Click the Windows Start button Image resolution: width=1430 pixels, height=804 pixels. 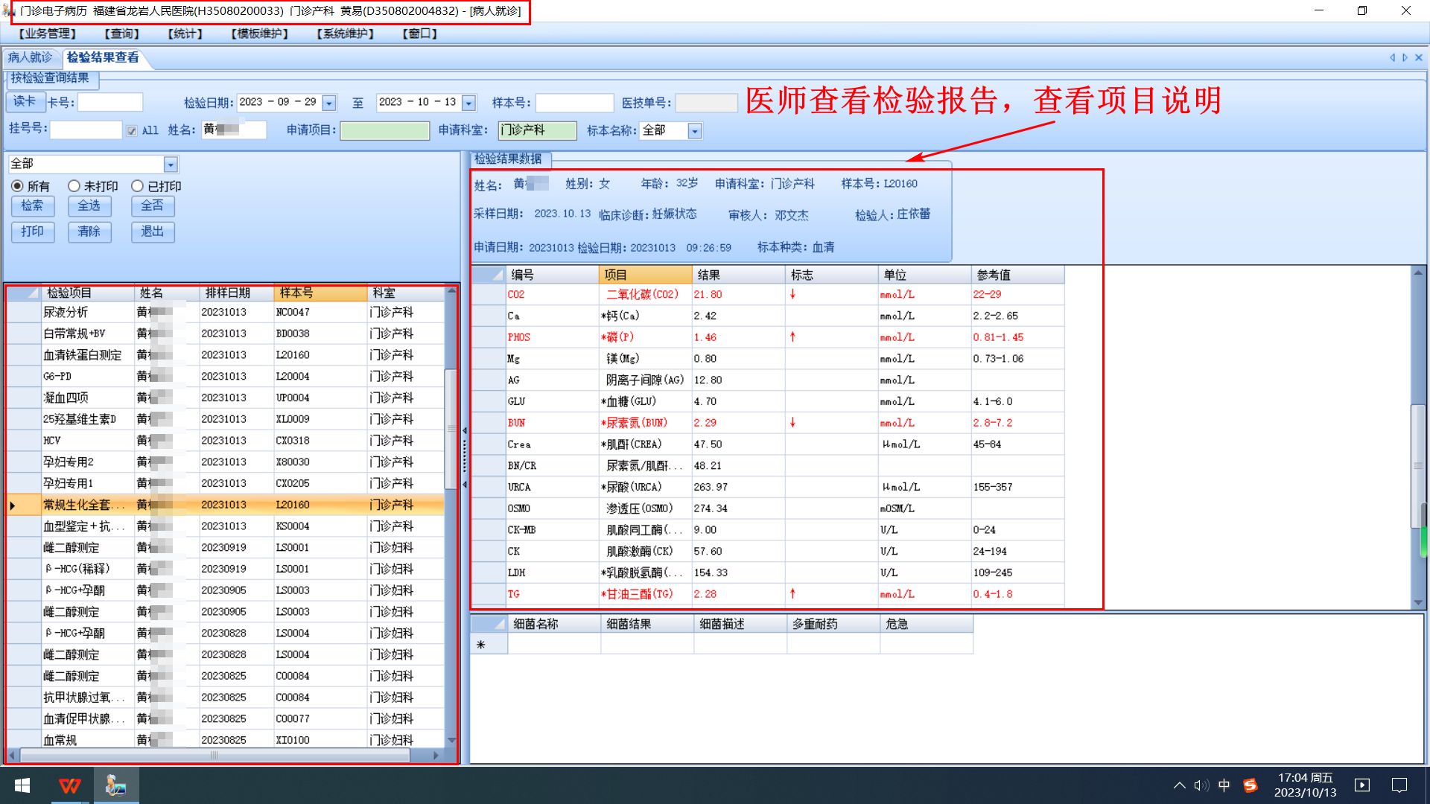click(x=22, y=785)
